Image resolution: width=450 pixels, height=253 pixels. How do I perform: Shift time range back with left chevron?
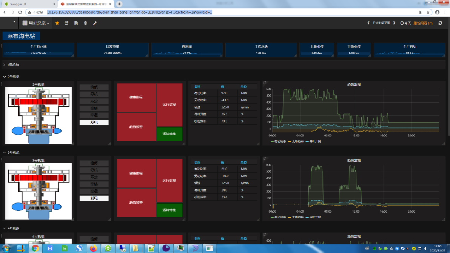[368, 23]
